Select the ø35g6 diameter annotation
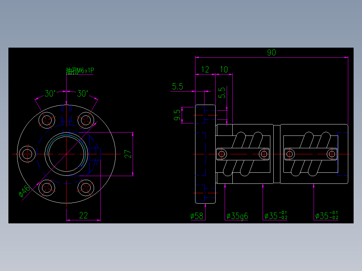This screenshot has height=271, width=362. pyautogui.click(x=238, y=216)
